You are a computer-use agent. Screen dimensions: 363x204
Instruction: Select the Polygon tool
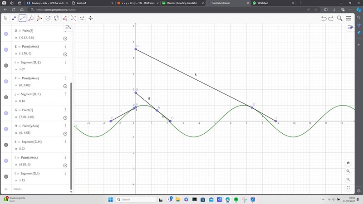click(39, 18)
